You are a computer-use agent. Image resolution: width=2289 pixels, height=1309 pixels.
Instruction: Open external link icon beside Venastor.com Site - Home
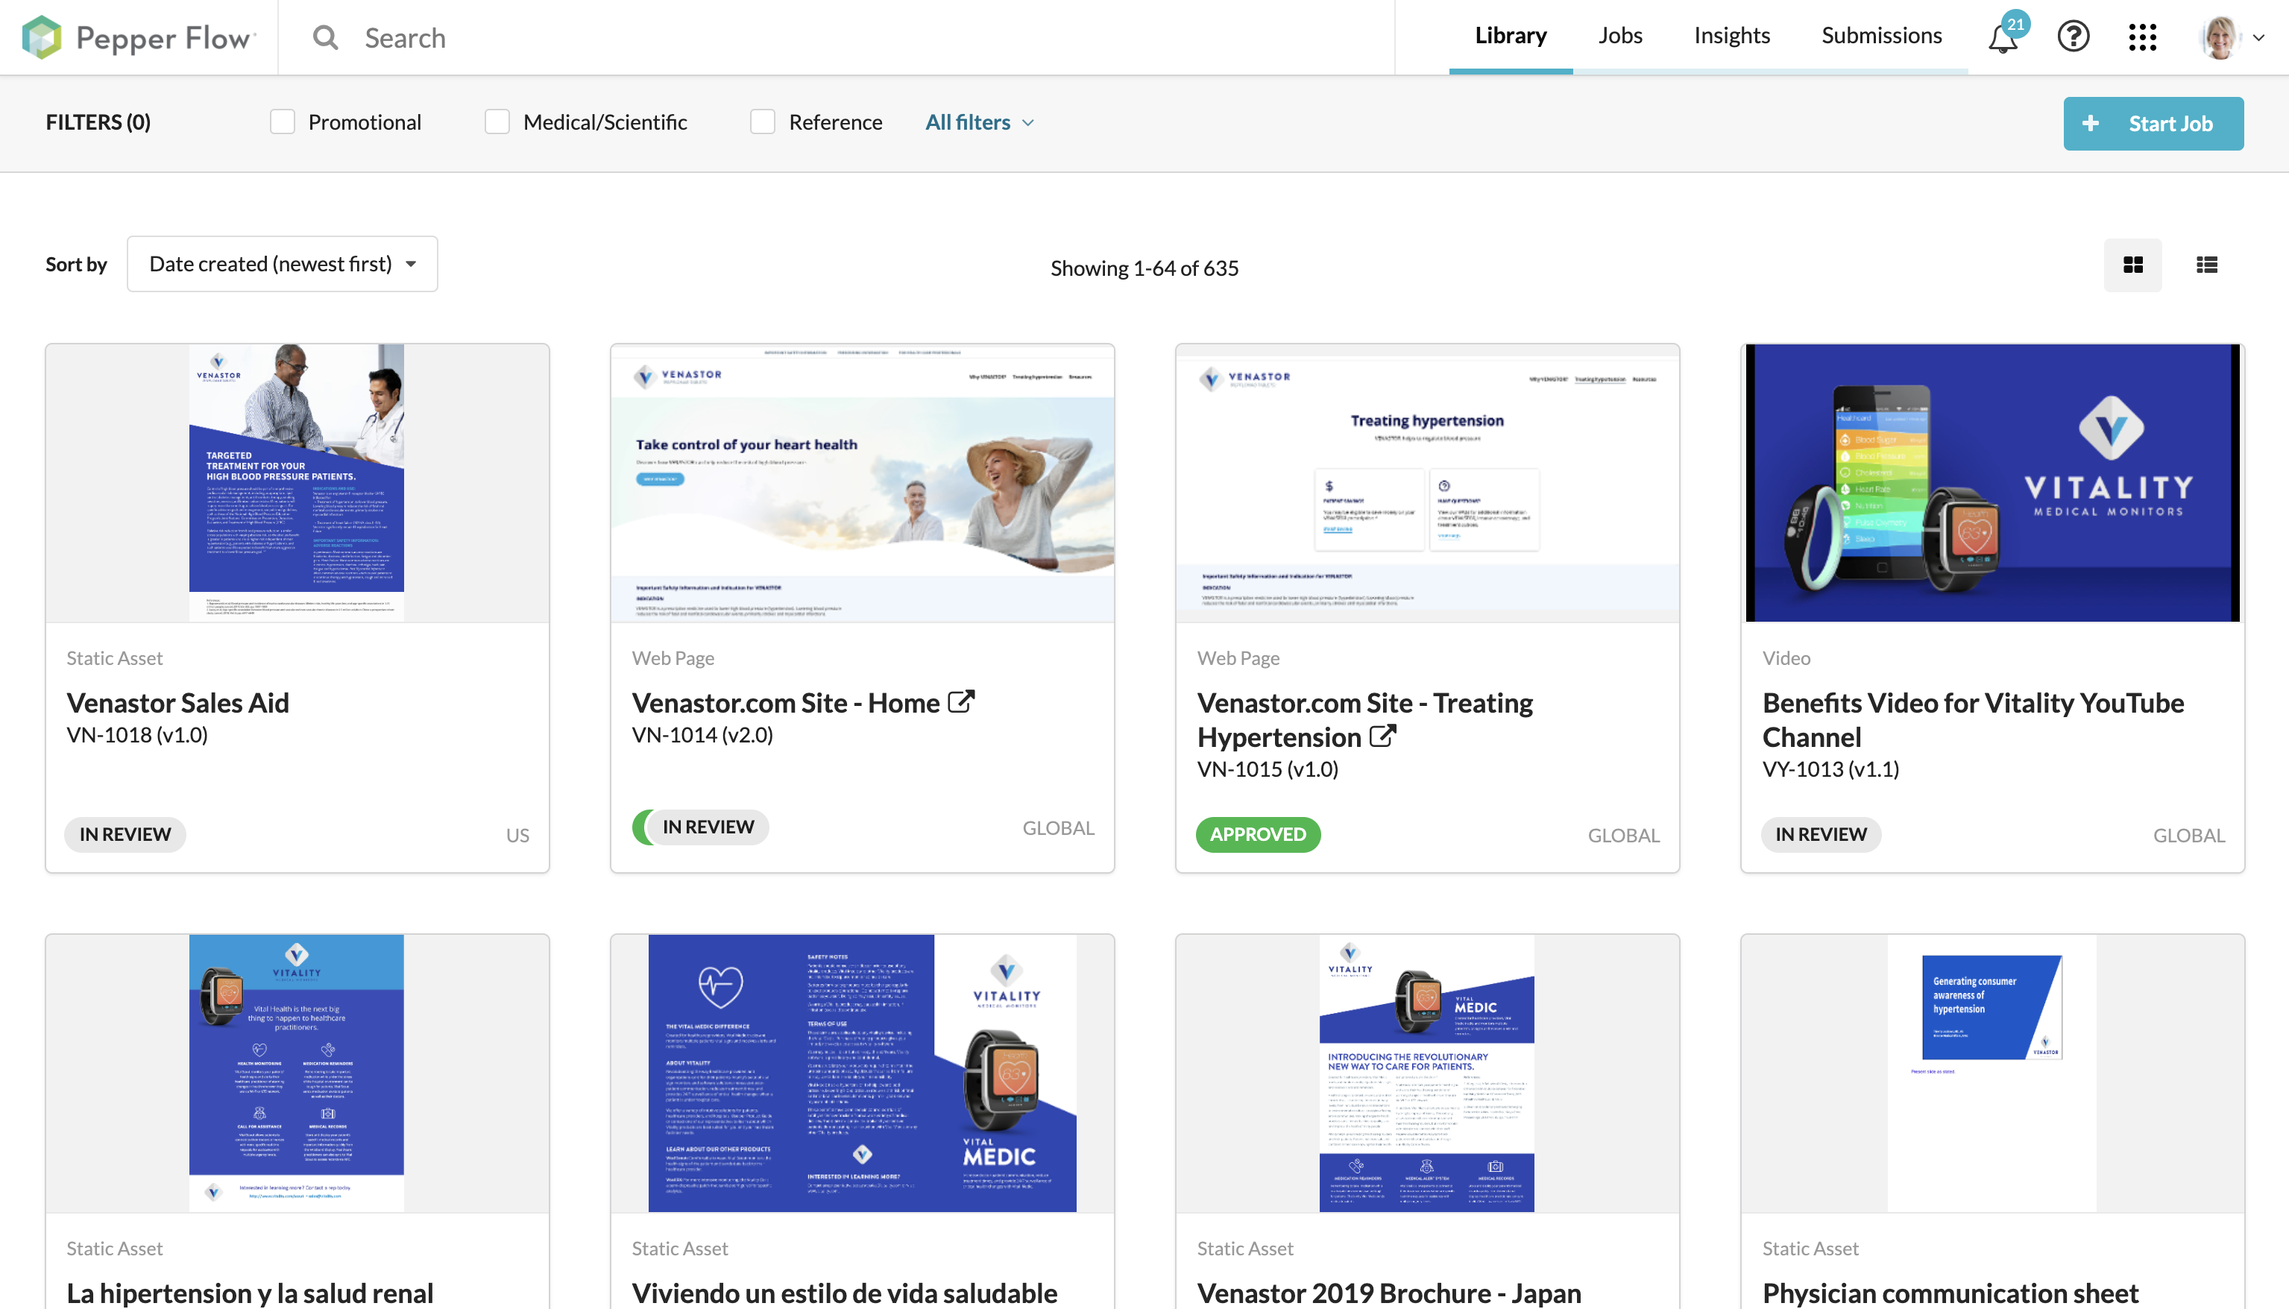click(x=961, y=701)
